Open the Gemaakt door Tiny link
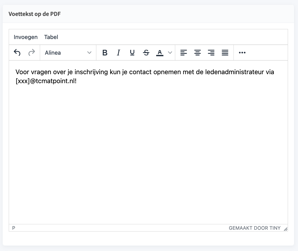Viewport: 298px width, 251px height. pos(255,228)
